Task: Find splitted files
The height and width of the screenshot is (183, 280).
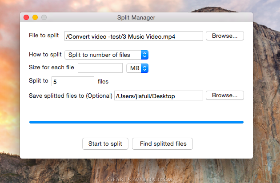Action: [162, 144]
